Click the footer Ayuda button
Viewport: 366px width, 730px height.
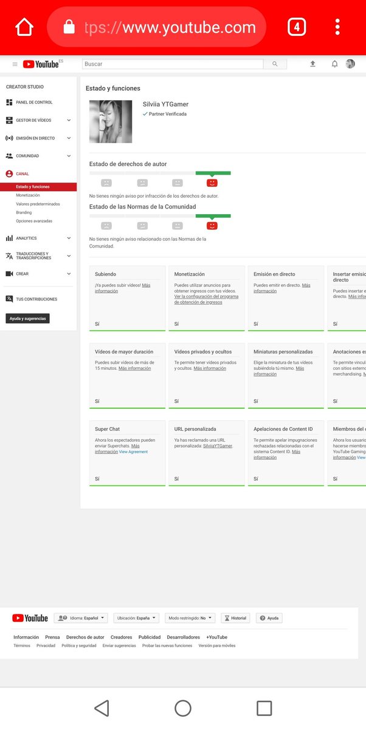click(x=269, y=618)
